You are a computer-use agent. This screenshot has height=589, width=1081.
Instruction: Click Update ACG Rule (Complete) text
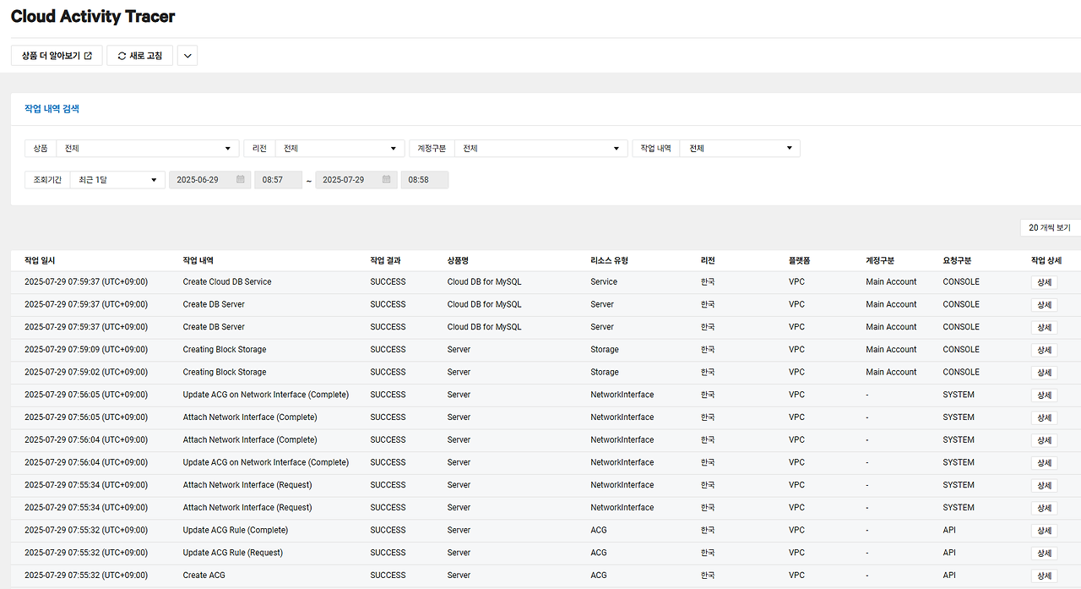[x=236, y=530]
